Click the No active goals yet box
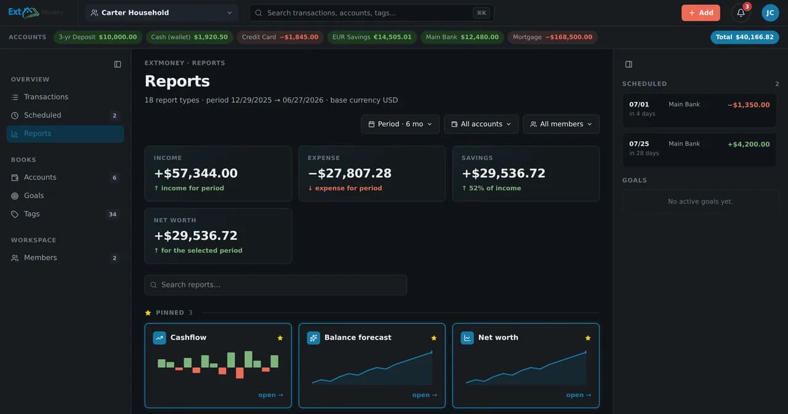The width and height of the screenshot is (788, 414). click(700, 202)
